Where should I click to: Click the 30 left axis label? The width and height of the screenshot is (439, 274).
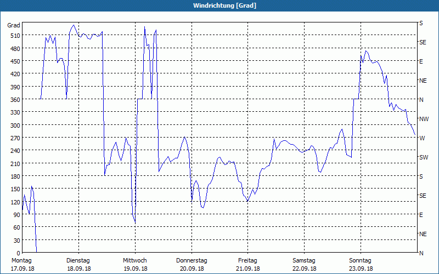pos(17,241)
